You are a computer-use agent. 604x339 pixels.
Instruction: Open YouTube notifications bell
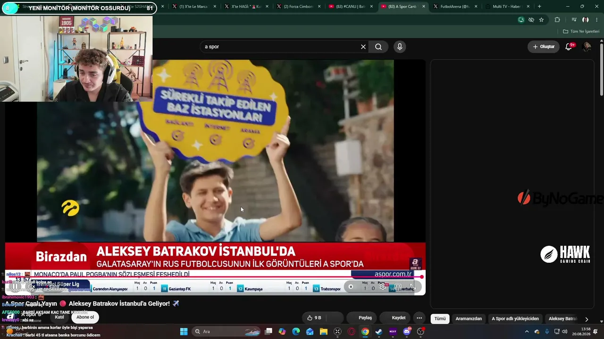pos(569,47)
